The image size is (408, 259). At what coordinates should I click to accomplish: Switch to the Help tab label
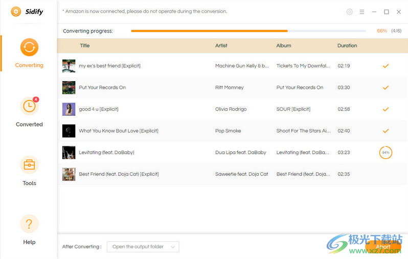[29, 242]
